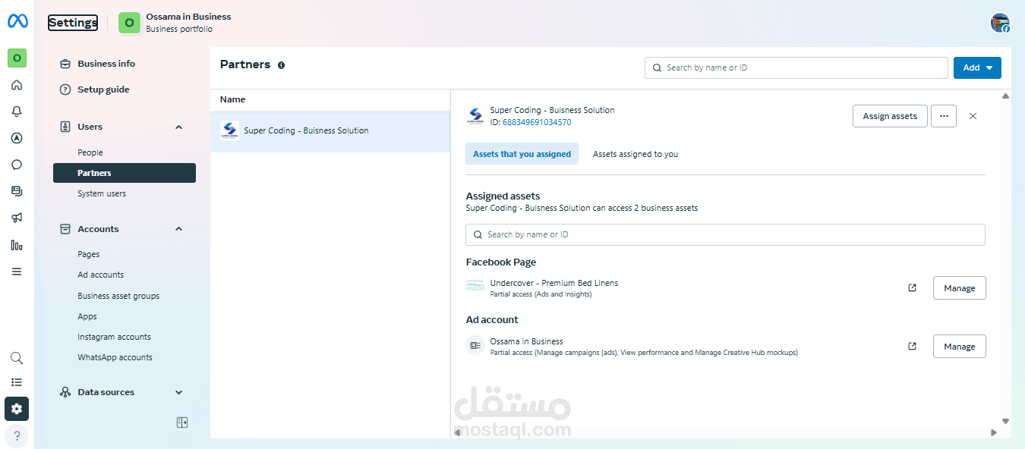Open Insights bar chart icon
This screenshot has height=449, width=1025.
pos(17,245)
